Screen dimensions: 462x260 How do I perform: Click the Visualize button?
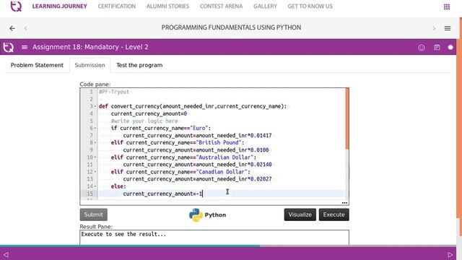coord(300,214)
